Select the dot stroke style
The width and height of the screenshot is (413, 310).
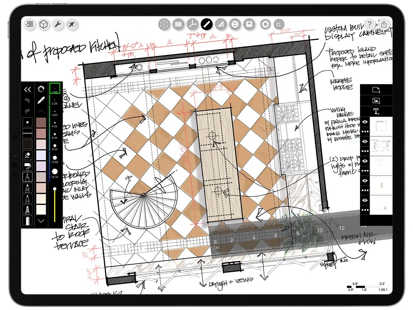tap(28, 122)
